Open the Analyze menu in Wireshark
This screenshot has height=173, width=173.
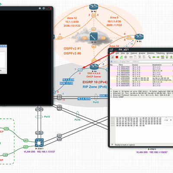(x=142, y=53)
